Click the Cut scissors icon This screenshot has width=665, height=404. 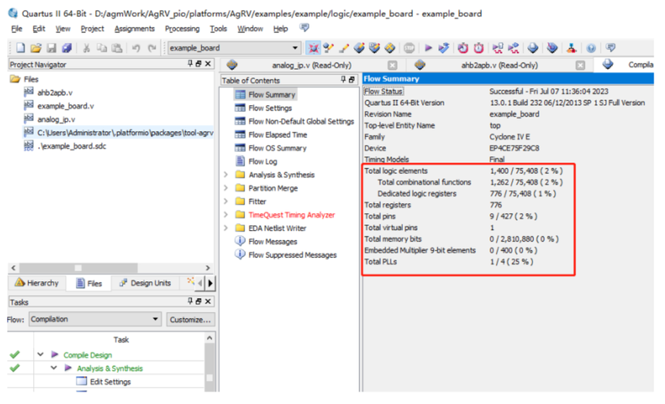(x=86, y=48)
